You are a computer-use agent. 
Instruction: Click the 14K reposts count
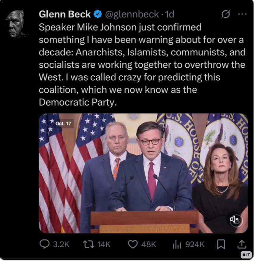click(103, 245)
